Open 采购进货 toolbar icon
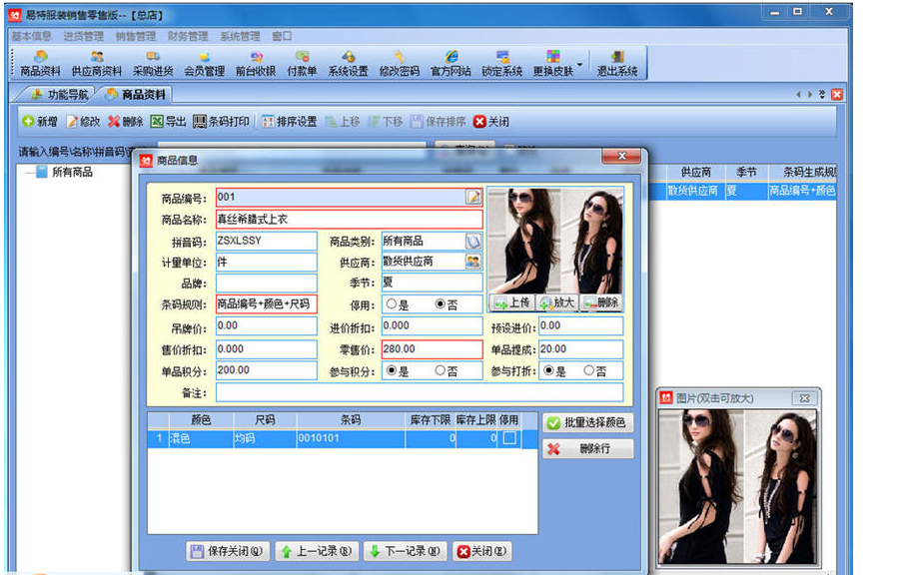This screenshot has height=575, width=908. pyautogui.click(x=153, y=64)
